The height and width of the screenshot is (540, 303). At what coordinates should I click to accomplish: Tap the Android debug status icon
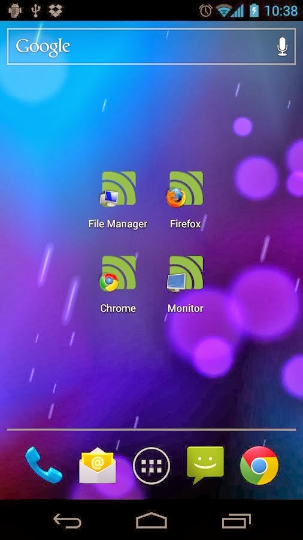[x=15, y=10]
